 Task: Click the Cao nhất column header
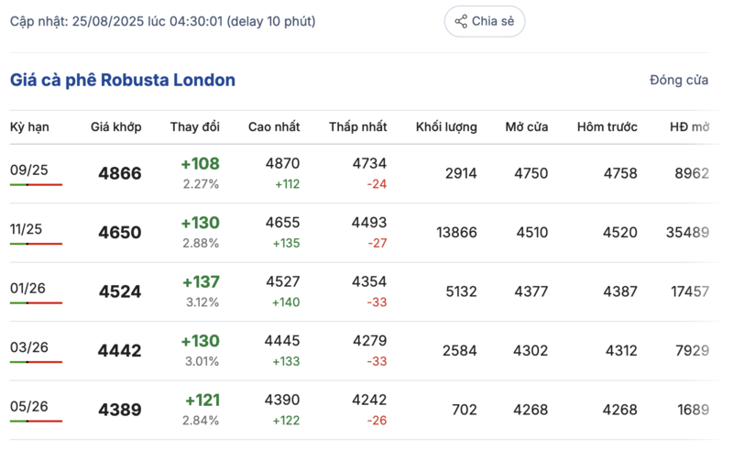274,126
